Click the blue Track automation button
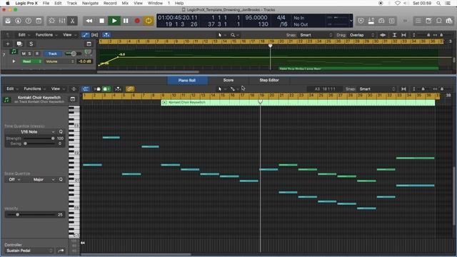Screen dimensions: 457x257 pos(52,54)
